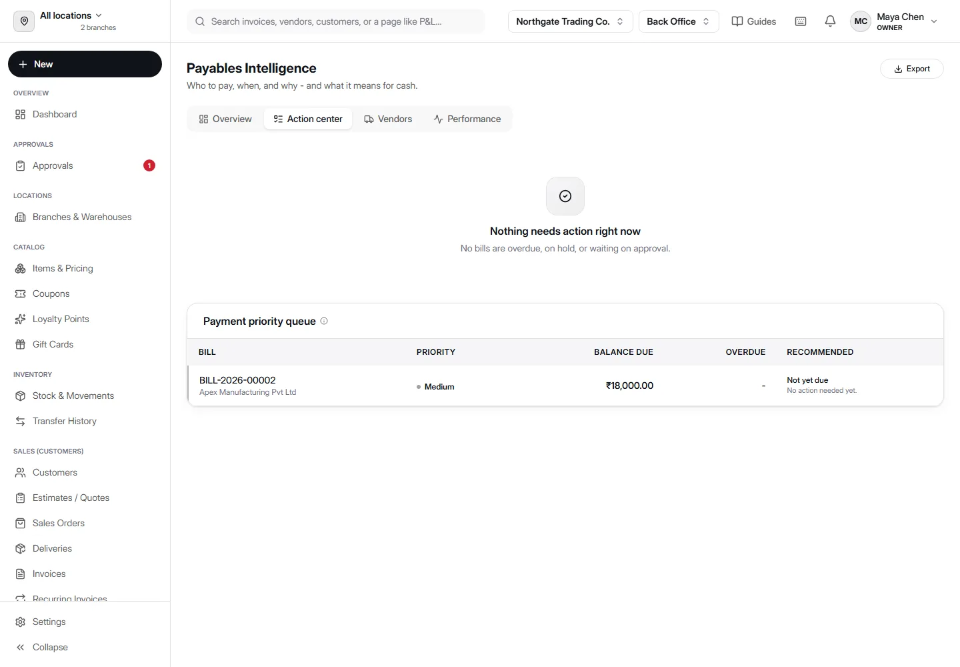The height and width of the screenshot is (667, 960).
Task: Go to Sales Orders
Action: click(x=85, y=523)
